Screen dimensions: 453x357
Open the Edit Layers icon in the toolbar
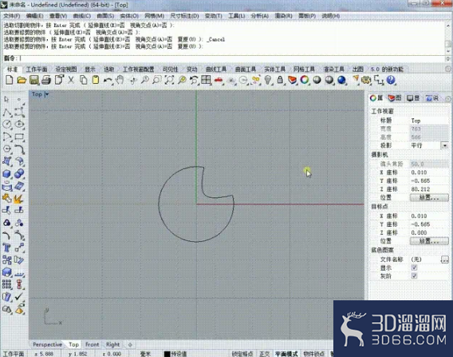(x=292, y=80)
